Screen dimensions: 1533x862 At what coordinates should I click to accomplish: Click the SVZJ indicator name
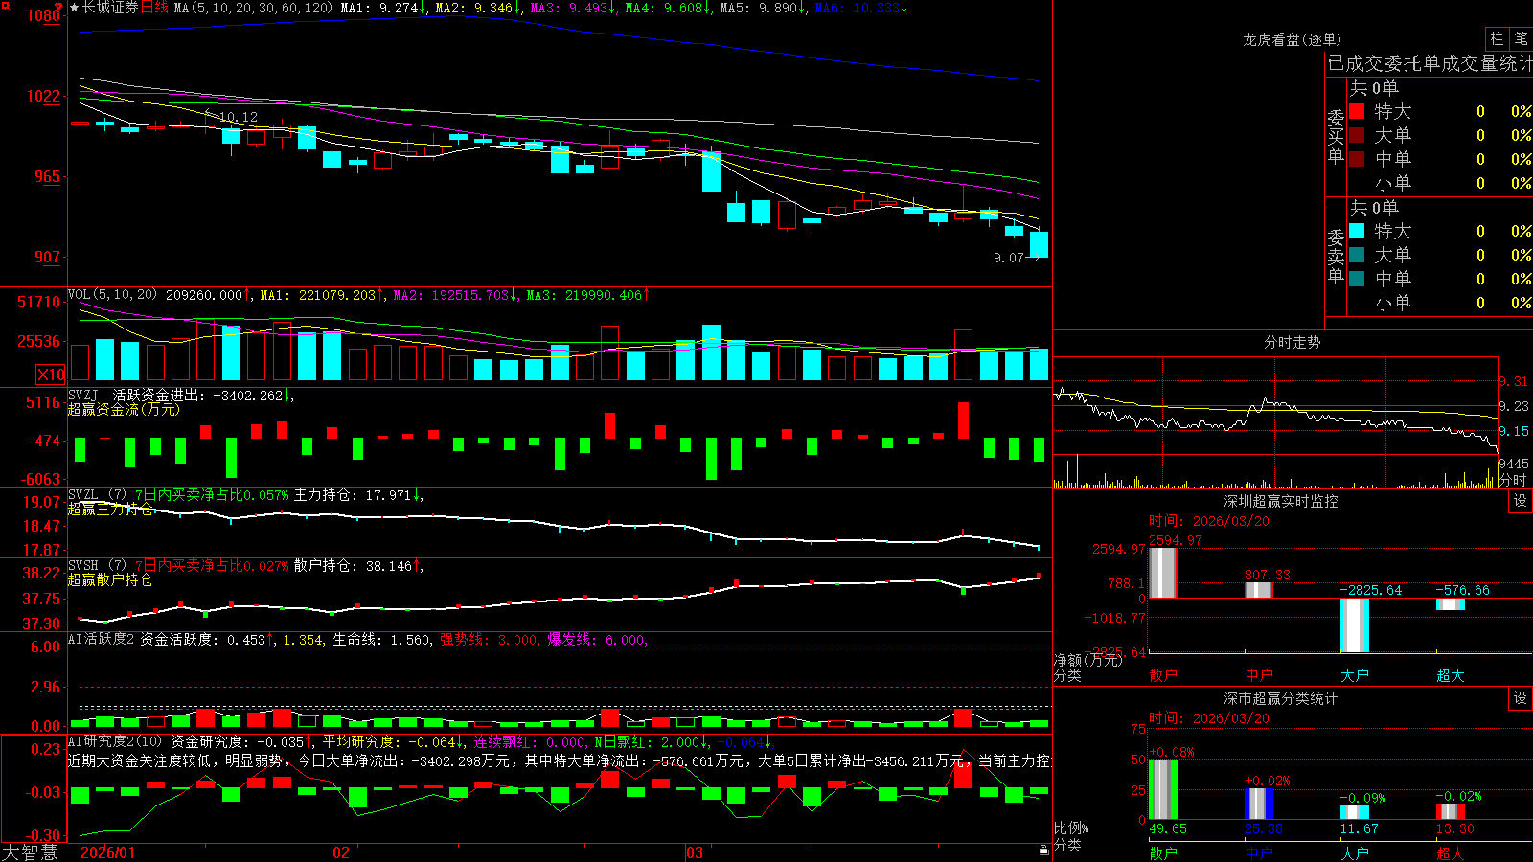82,396
